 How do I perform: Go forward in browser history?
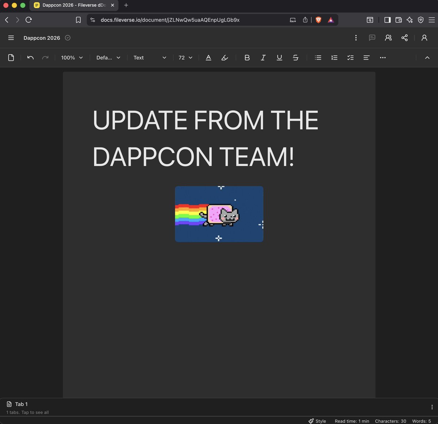click(x=17, y=20)
